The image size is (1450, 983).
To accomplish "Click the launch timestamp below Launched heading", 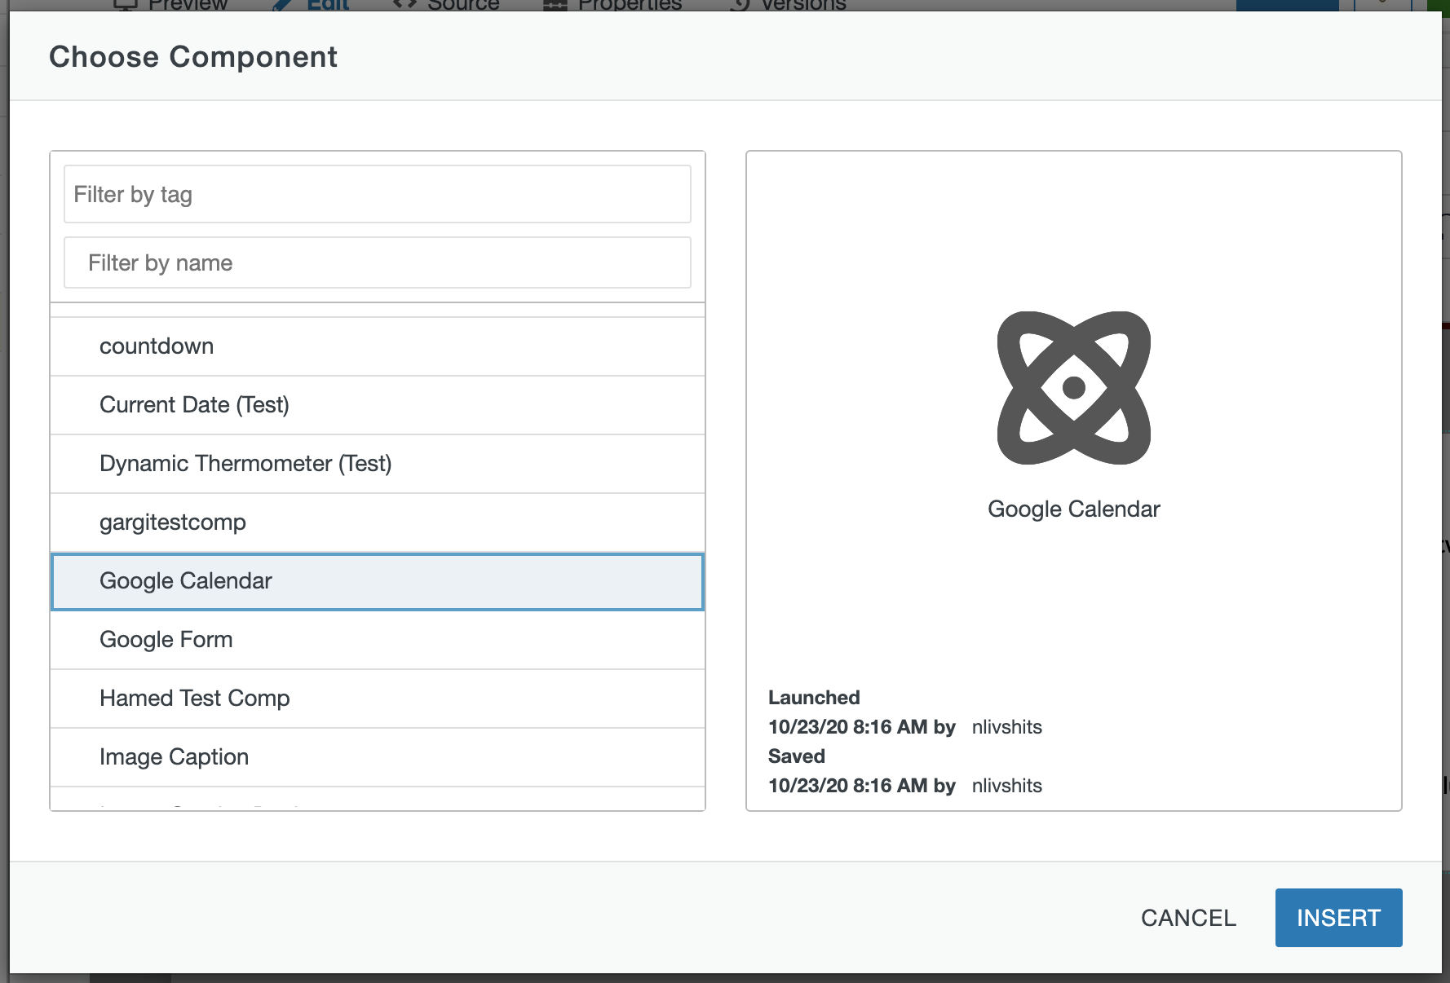I will pos(861,727).
